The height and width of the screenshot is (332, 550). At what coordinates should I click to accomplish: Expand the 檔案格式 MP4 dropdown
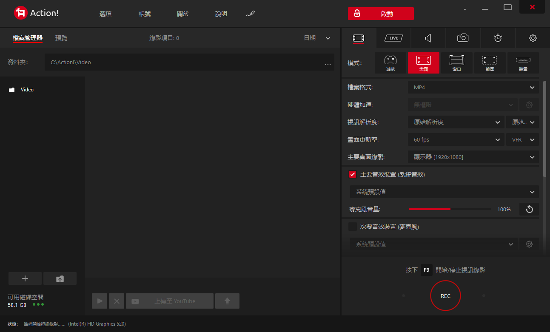point(473,87)
